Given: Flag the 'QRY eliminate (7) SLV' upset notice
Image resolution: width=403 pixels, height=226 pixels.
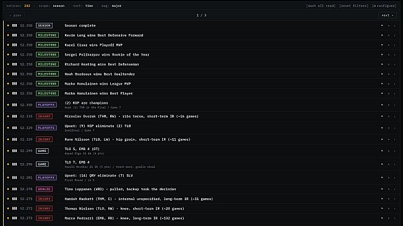Looking at the screenshot, I should click(x=382, y=178).
